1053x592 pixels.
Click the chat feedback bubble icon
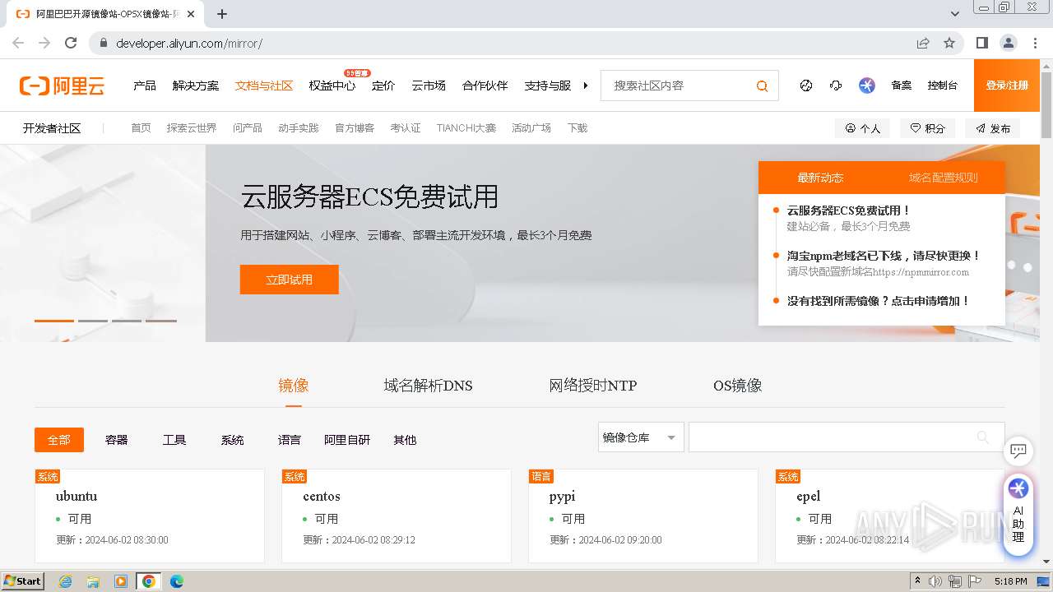pyautogui.click(x=1018, y=451)
